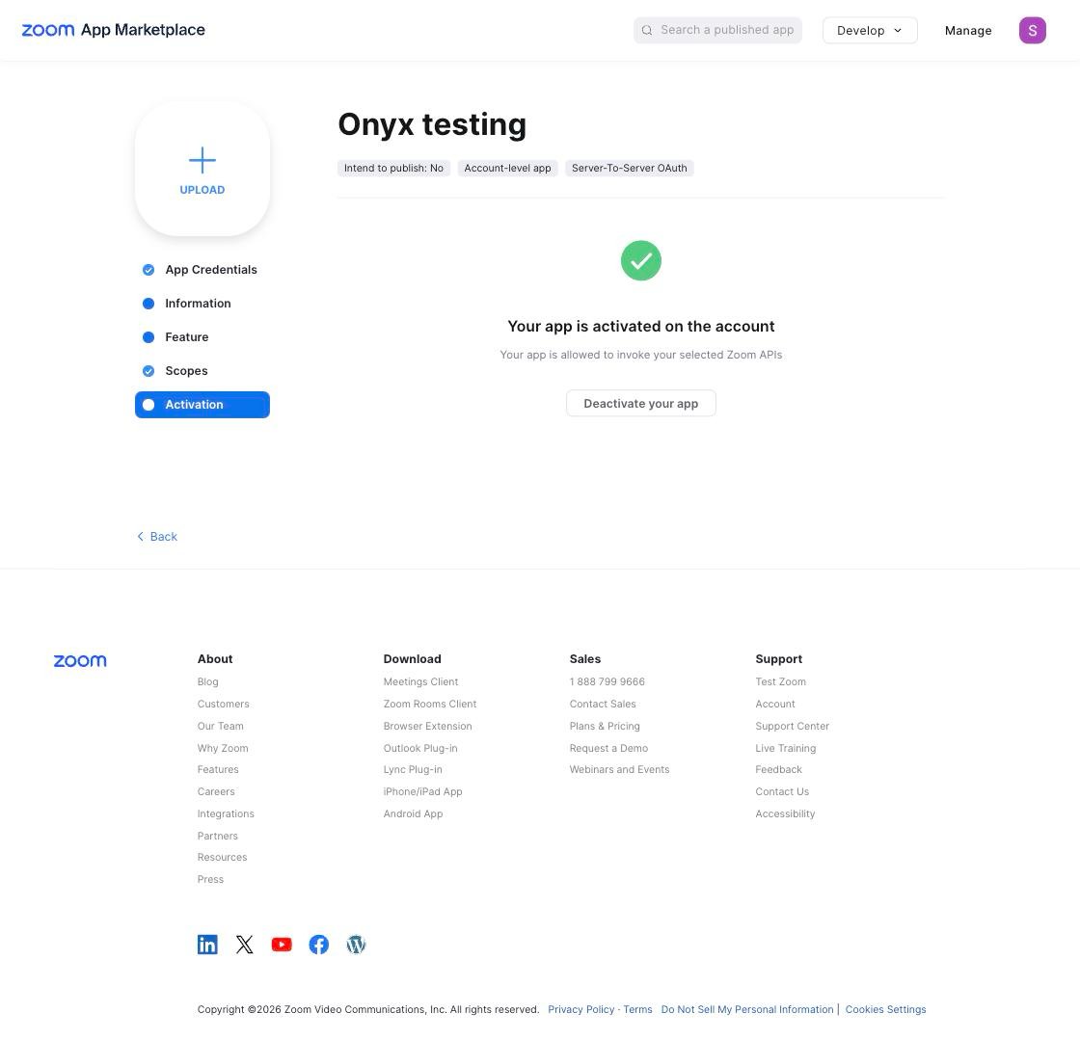Open Zoom's WordPress blog icon
Screen dimensions: 1080x1039
pyautogui.click(x=356, y=944)
